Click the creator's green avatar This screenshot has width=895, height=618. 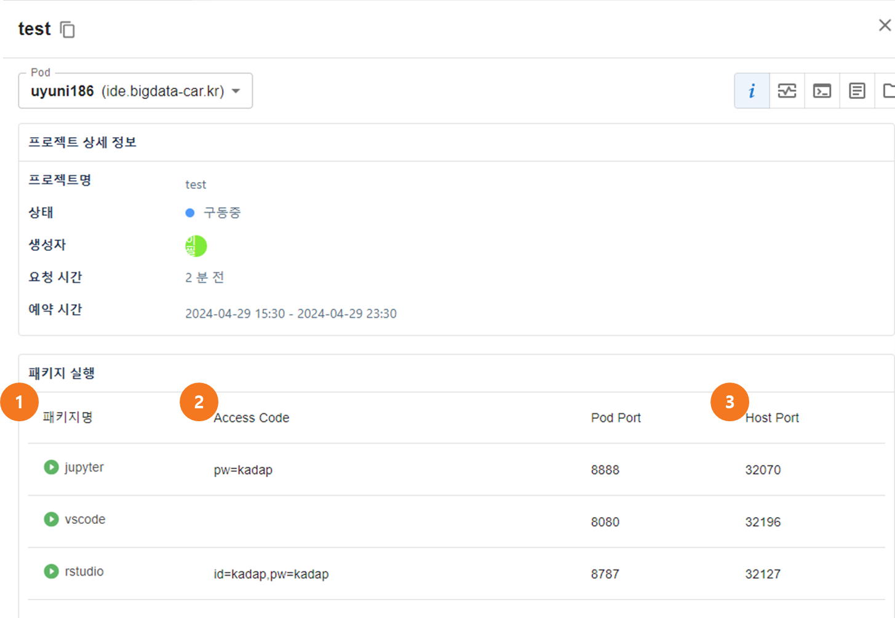(196, 246)
